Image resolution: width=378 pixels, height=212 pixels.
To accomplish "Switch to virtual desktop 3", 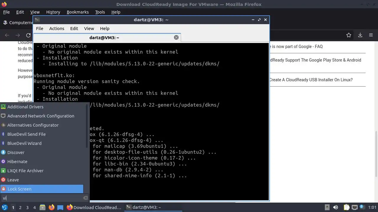I will [27, 207].
